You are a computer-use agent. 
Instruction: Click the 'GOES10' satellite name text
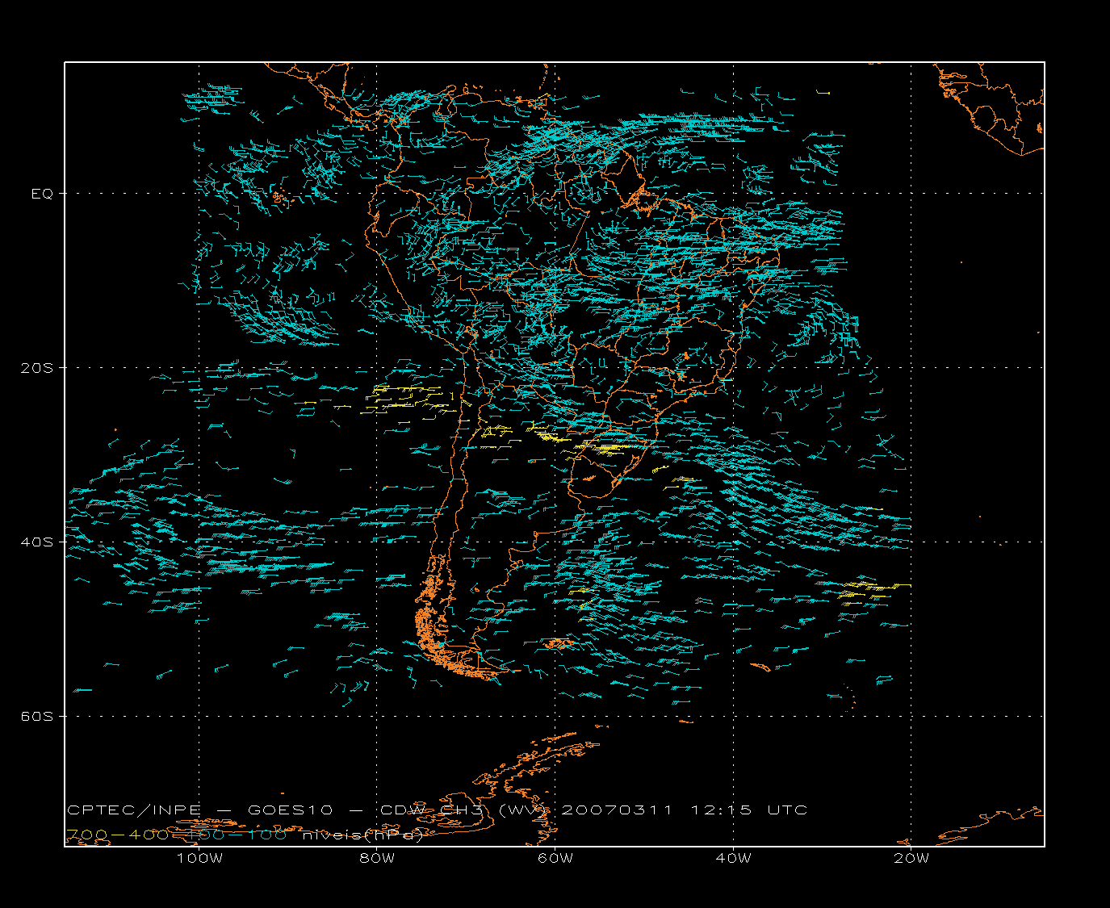pos(290,810)
